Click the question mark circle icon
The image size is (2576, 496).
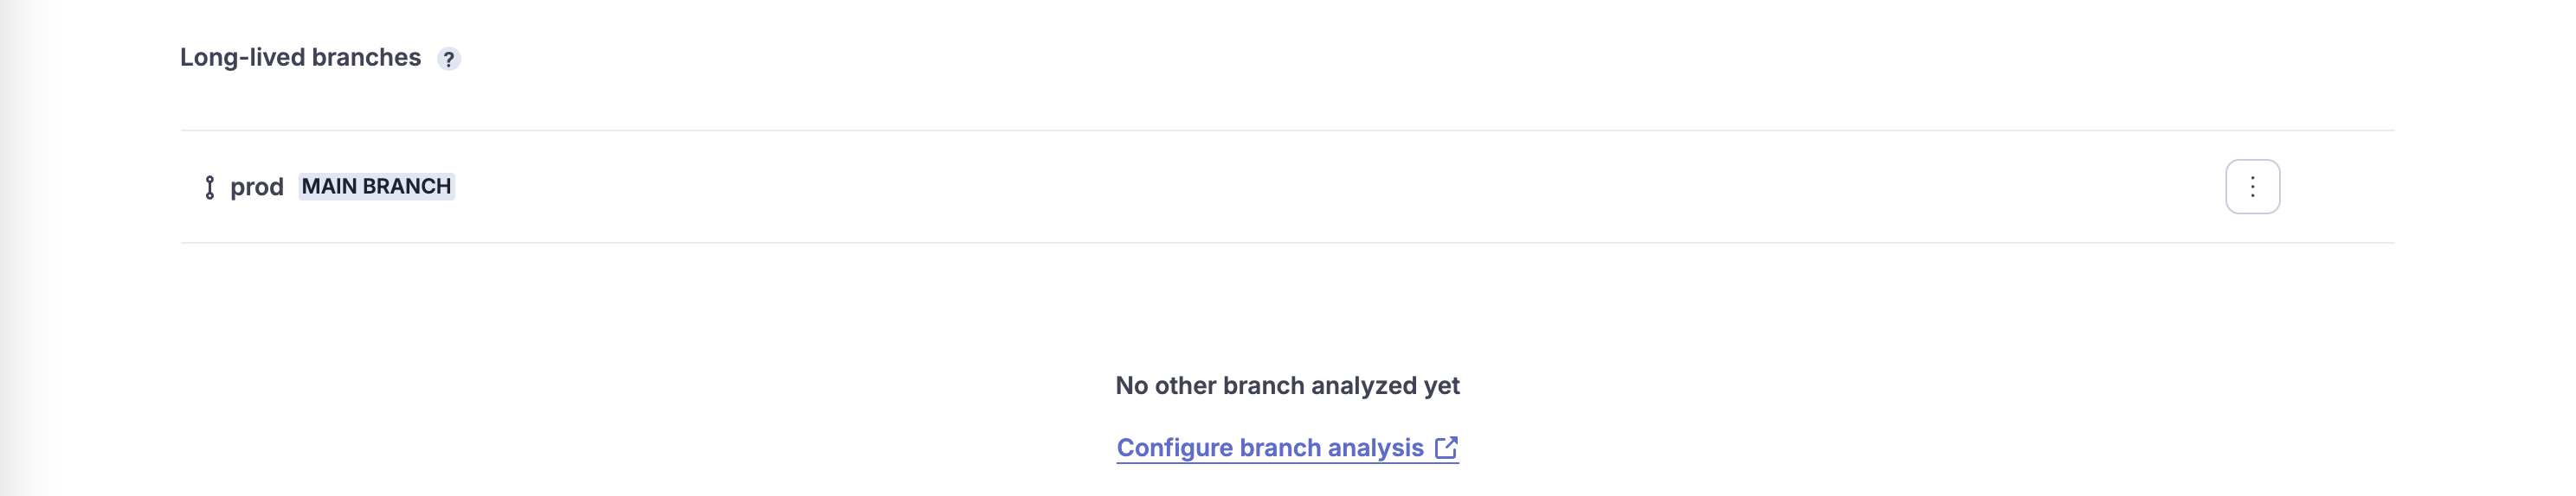click(x=449, y=59)
